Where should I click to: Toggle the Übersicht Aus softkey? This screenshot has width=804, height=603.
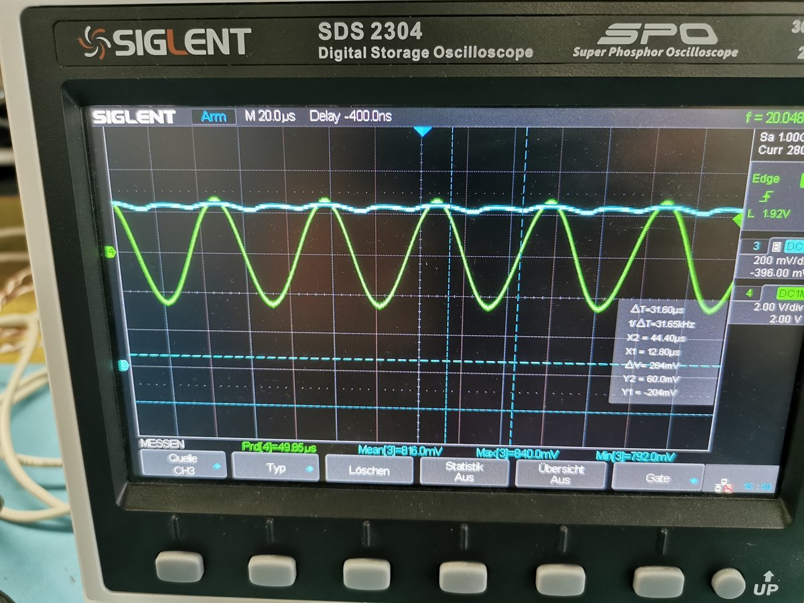(x=561, y=474)
